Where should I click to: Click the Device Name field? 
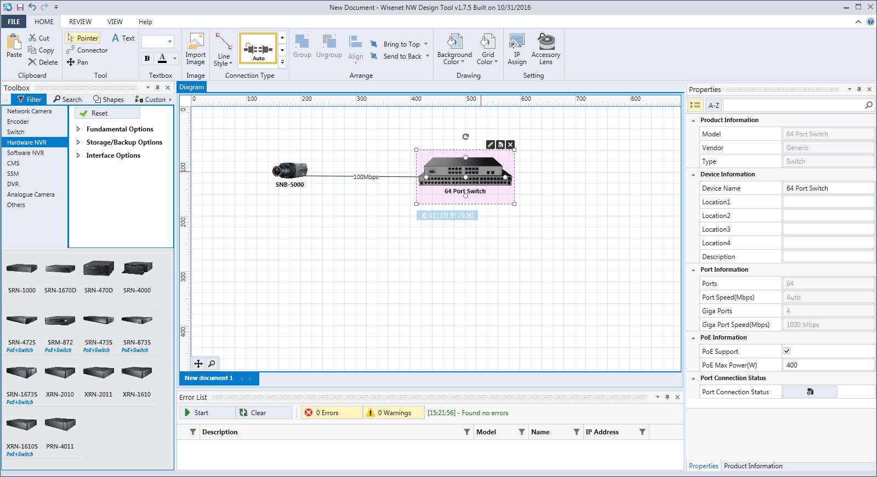tap(828, 188)
